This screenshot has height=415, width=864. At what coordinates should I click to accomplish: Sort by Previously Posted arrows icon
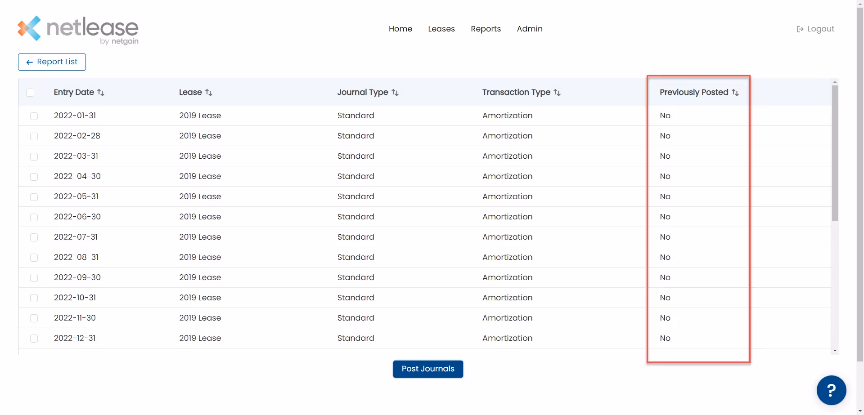735,93
